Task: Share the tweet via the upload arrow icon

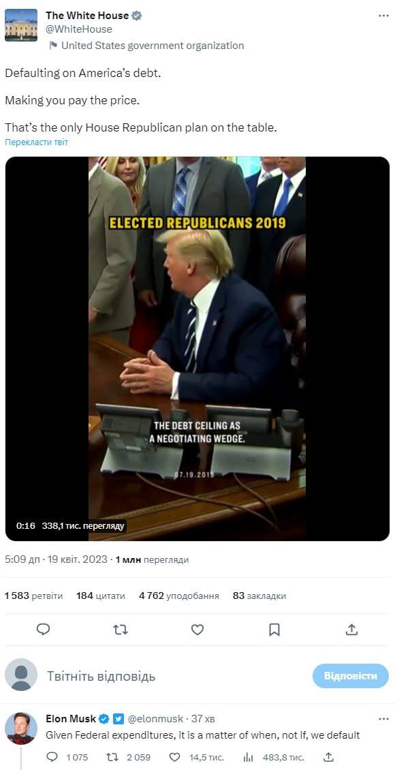Action: pyautogui.click(x=351, y=630)
